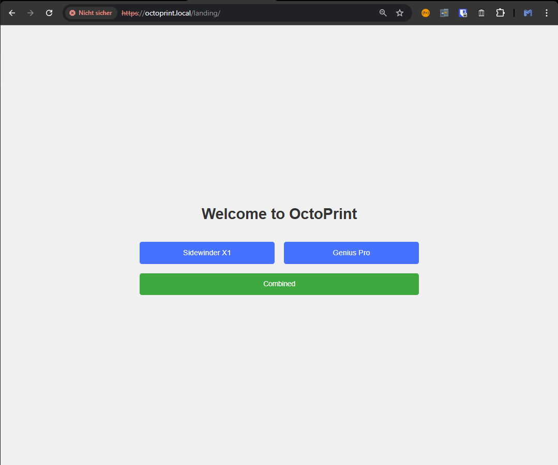Open the blue shield lock extension
This screenshot has width=558, height=465.
[463, 13]
